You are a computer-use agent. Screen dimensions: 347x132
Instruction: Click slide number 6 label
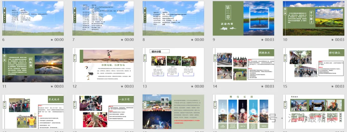coord(3,40)
